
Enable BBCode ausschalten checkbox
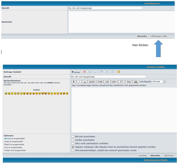pos(73,137)
